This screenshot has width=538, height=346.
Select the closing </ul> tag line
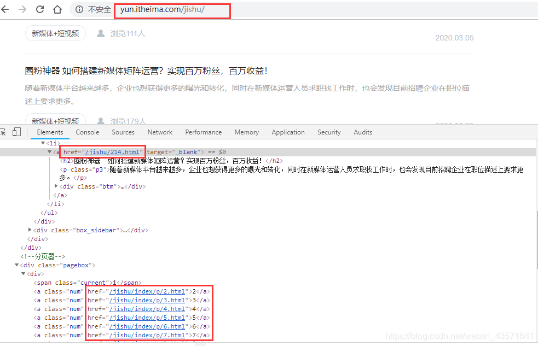49,213
